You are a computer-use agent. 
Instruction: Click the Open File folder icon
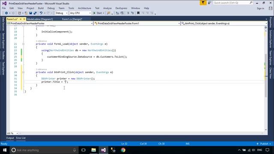[26, 13]
